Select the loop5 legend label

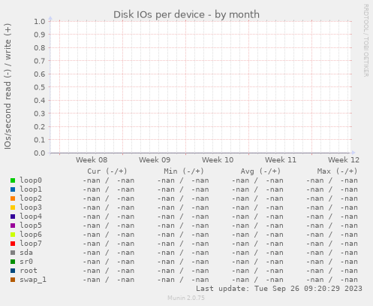[x=31, y=226]
